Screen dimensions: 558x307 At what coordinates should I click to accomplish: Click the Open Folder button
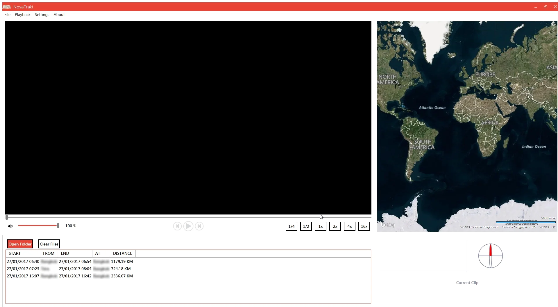(20, 244)
